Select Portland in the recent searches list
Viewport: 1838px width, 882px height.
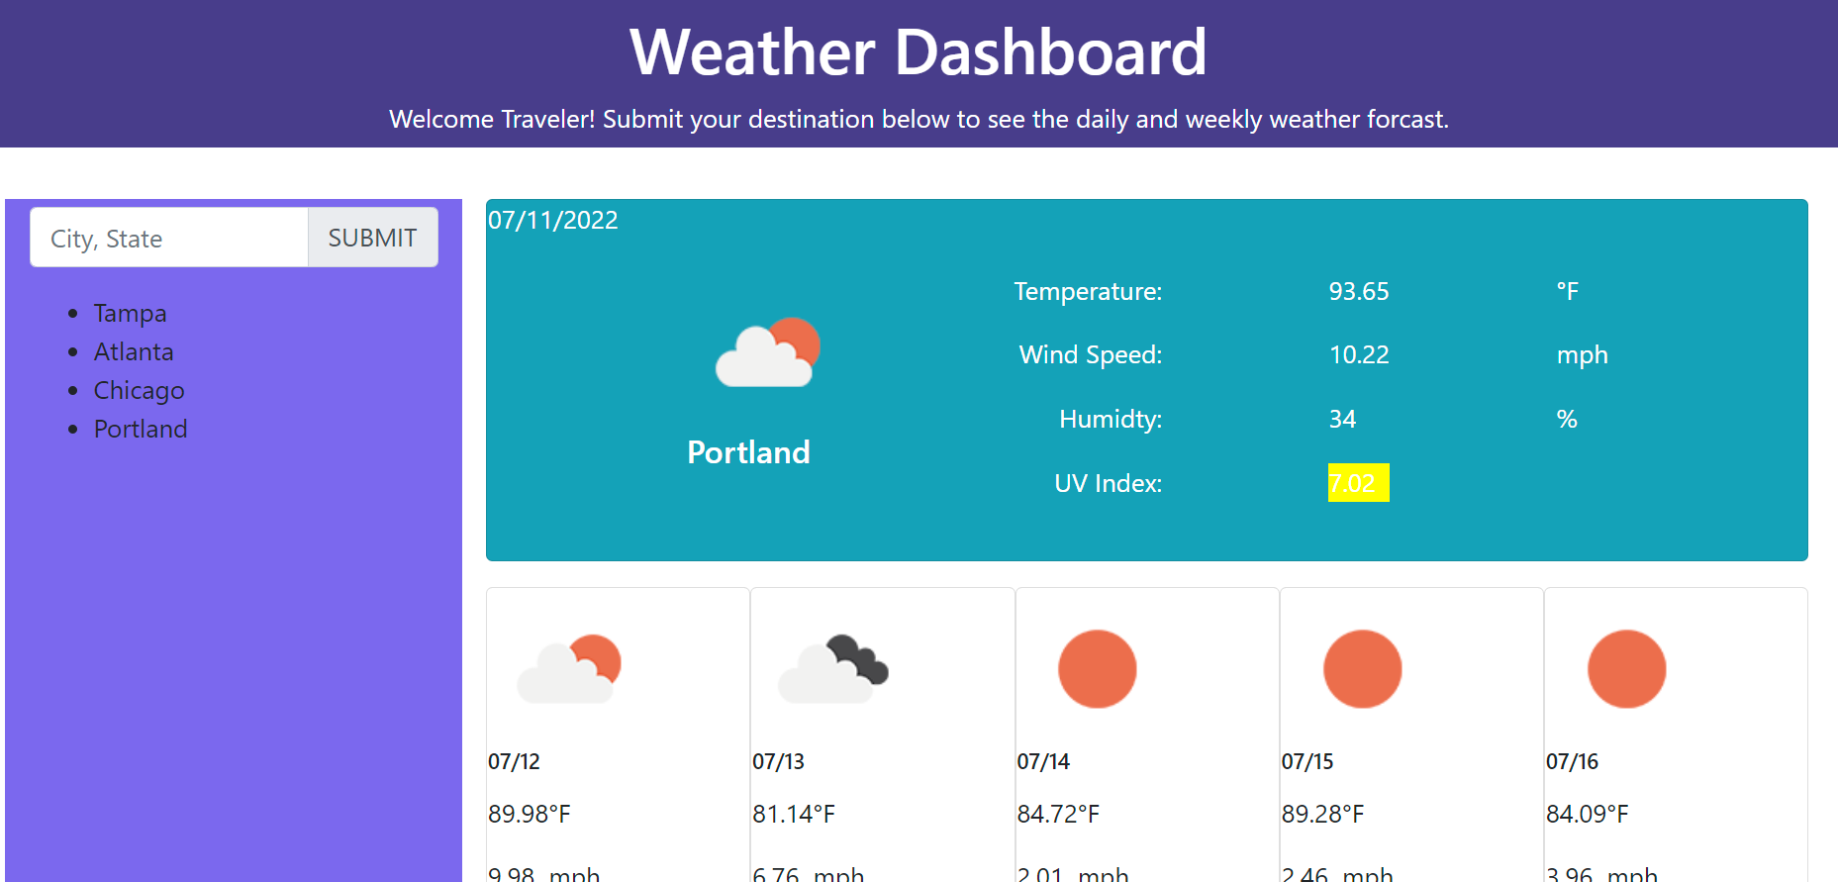(x=141, y=429)
